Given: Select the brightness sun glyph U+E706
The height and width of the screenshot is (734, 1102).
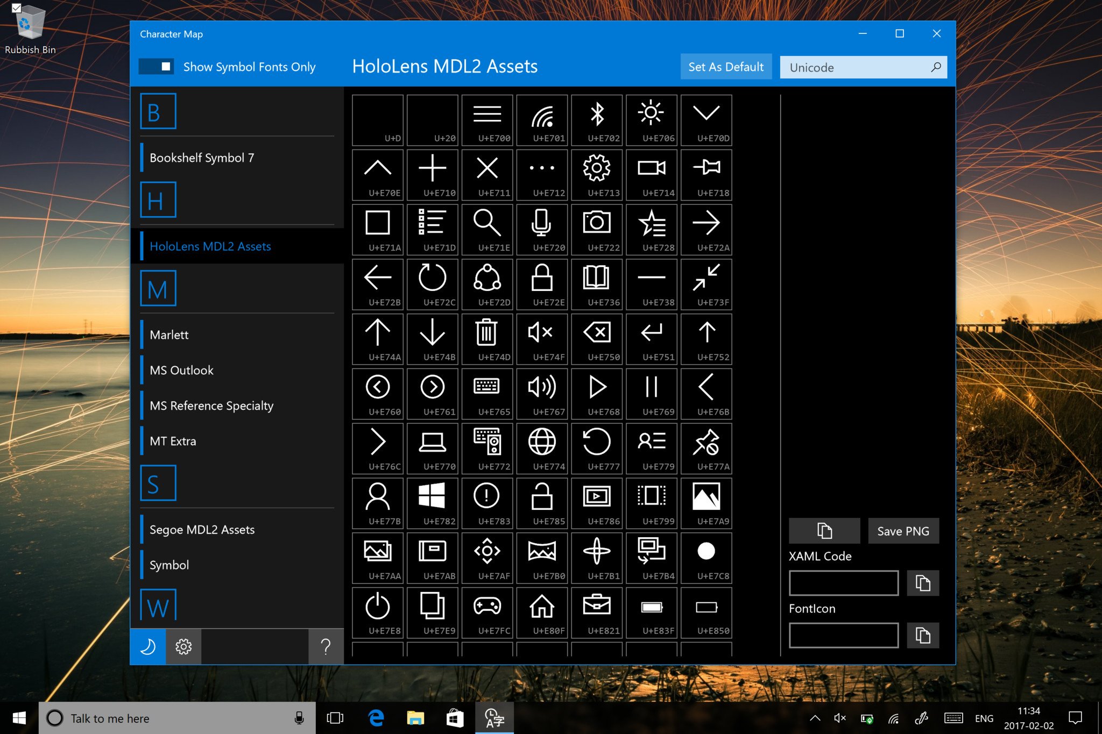Looking at the screenshot, I should 652,120.
